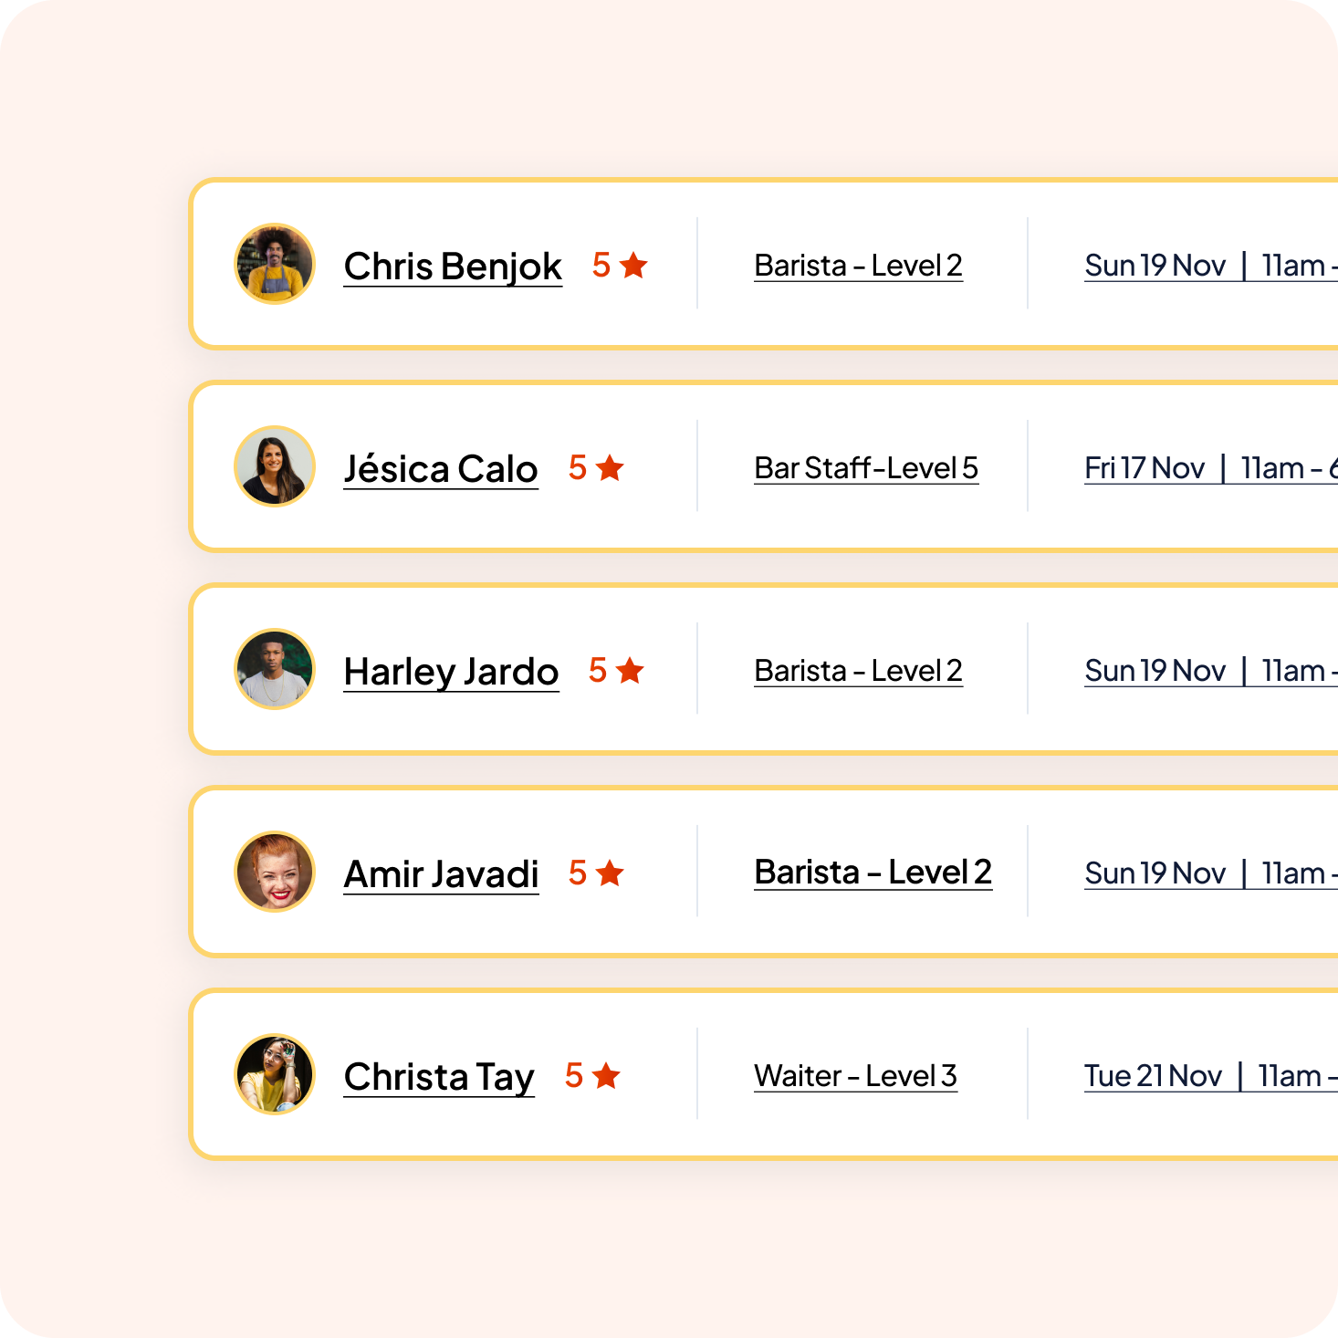Click Bar Staff-Level 5 role link

point(866,468)
